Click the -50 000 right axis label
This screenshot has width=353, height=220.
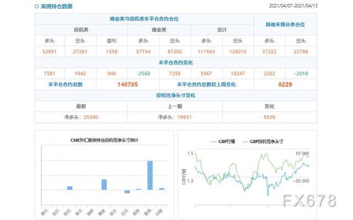point(301,181)
